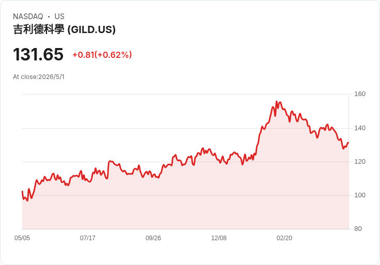Screen dimensions: 380x265
Task: Click the At close 2026/5/1 timestamp
Action: pyautogui.click(x=39, y=77)
